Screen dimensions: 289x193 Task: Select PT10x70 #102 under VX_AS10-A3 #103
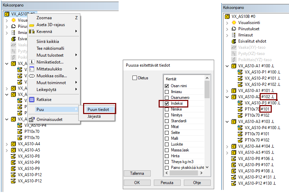tap(257, 140)
